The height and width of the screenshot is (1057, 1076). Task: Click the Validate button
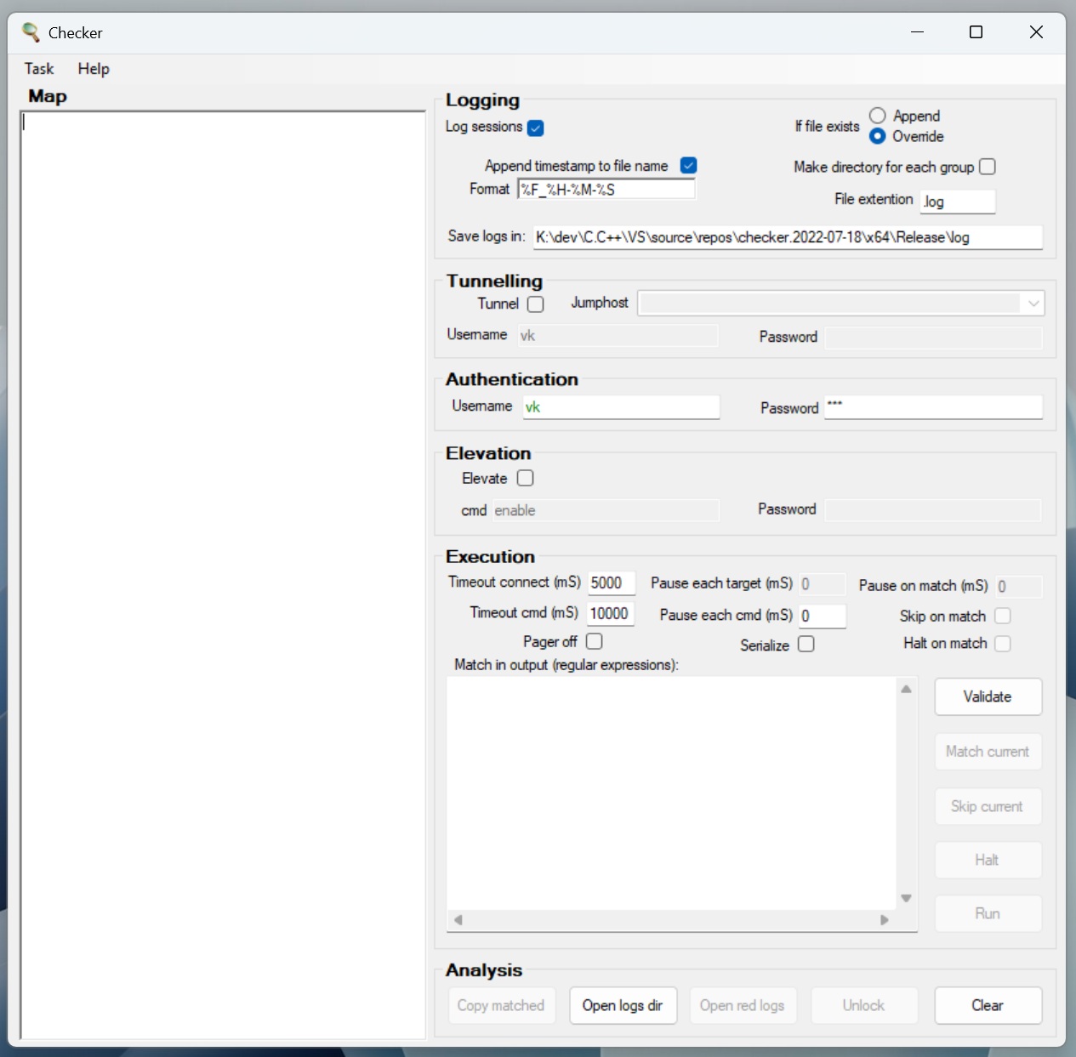988,697
